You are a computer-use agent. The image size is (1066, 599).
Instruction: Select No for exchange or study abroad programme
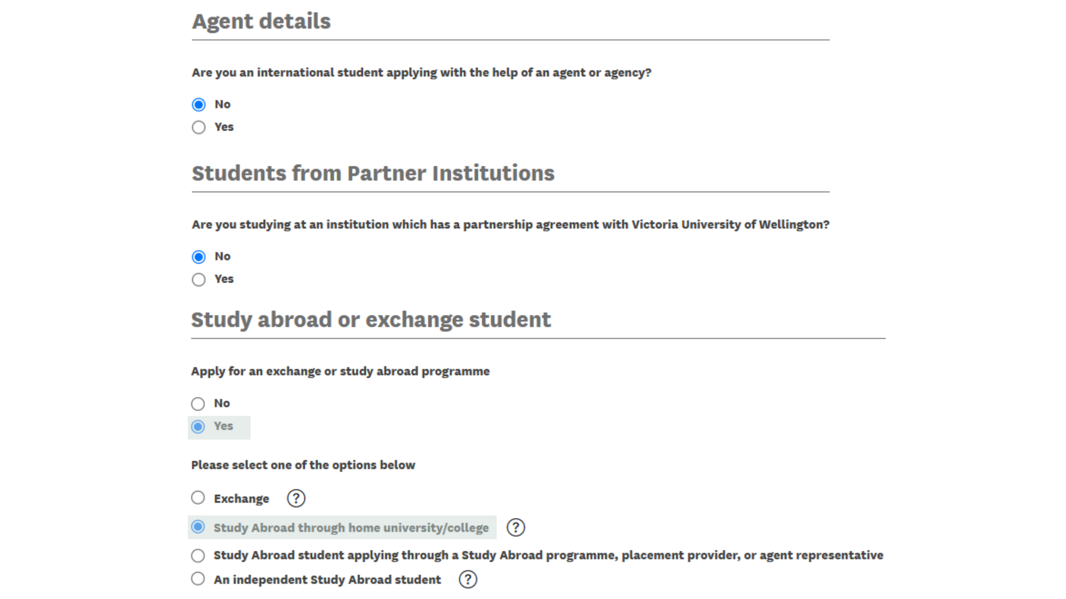point(198,403)
